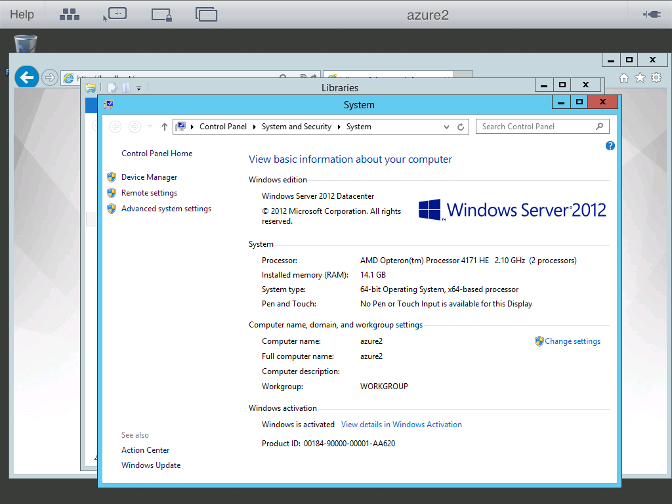Close the System window with red X
This screenshot has width=672, height=504.
pyautogui.click(x=602, y=102)
